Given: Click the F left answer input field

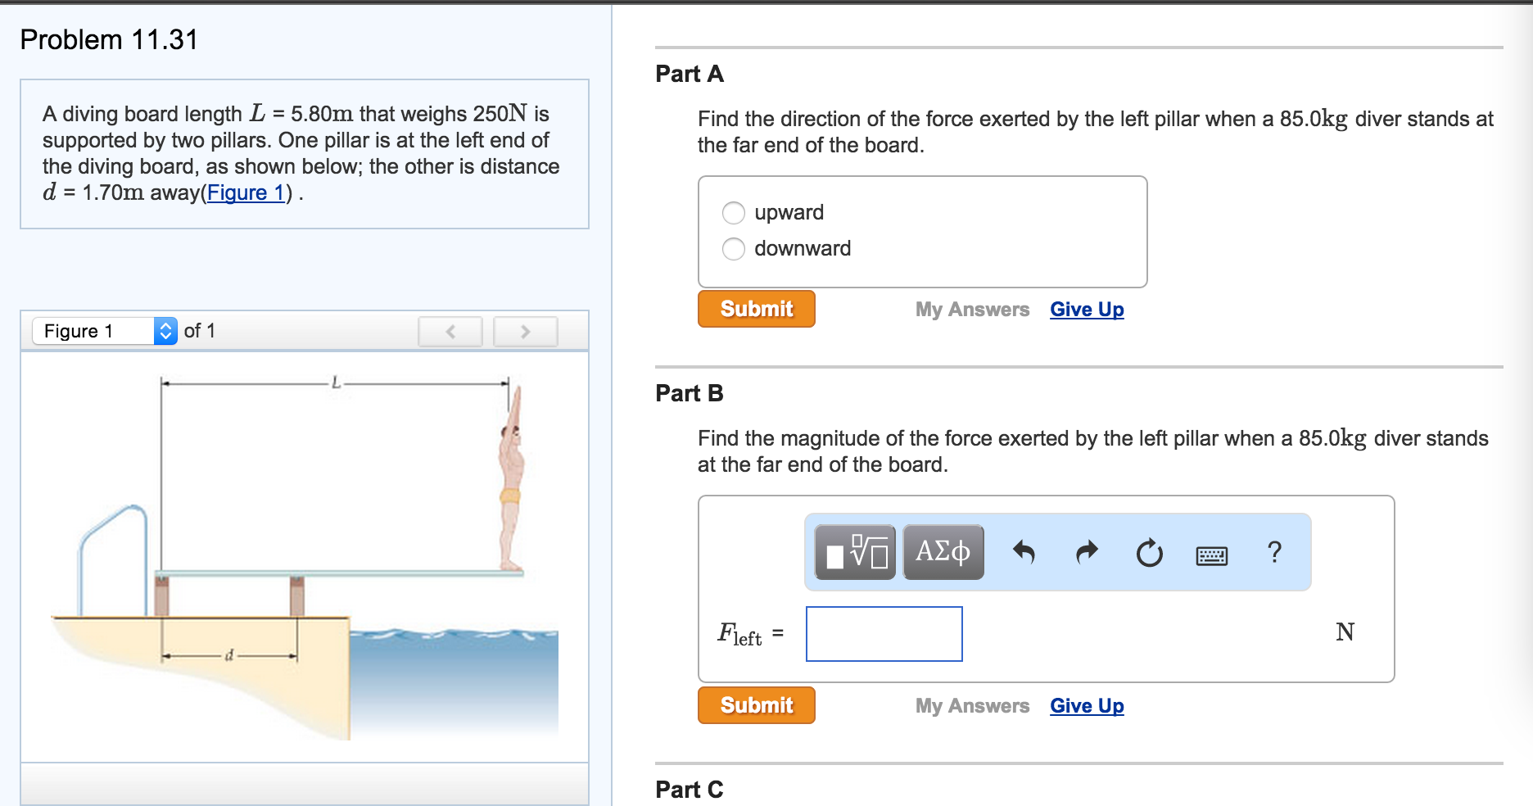Looking at the screenshot, I should tap(884, 634).
